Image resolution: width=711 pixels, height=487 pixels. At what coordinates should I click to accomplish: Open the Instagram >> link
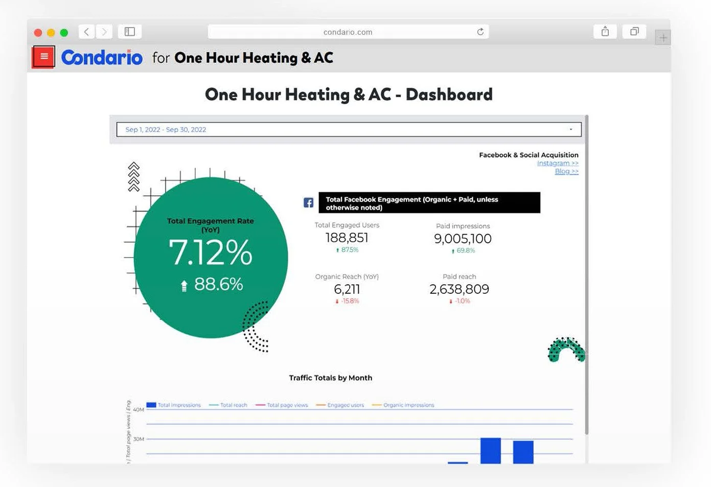pos(558,163)
